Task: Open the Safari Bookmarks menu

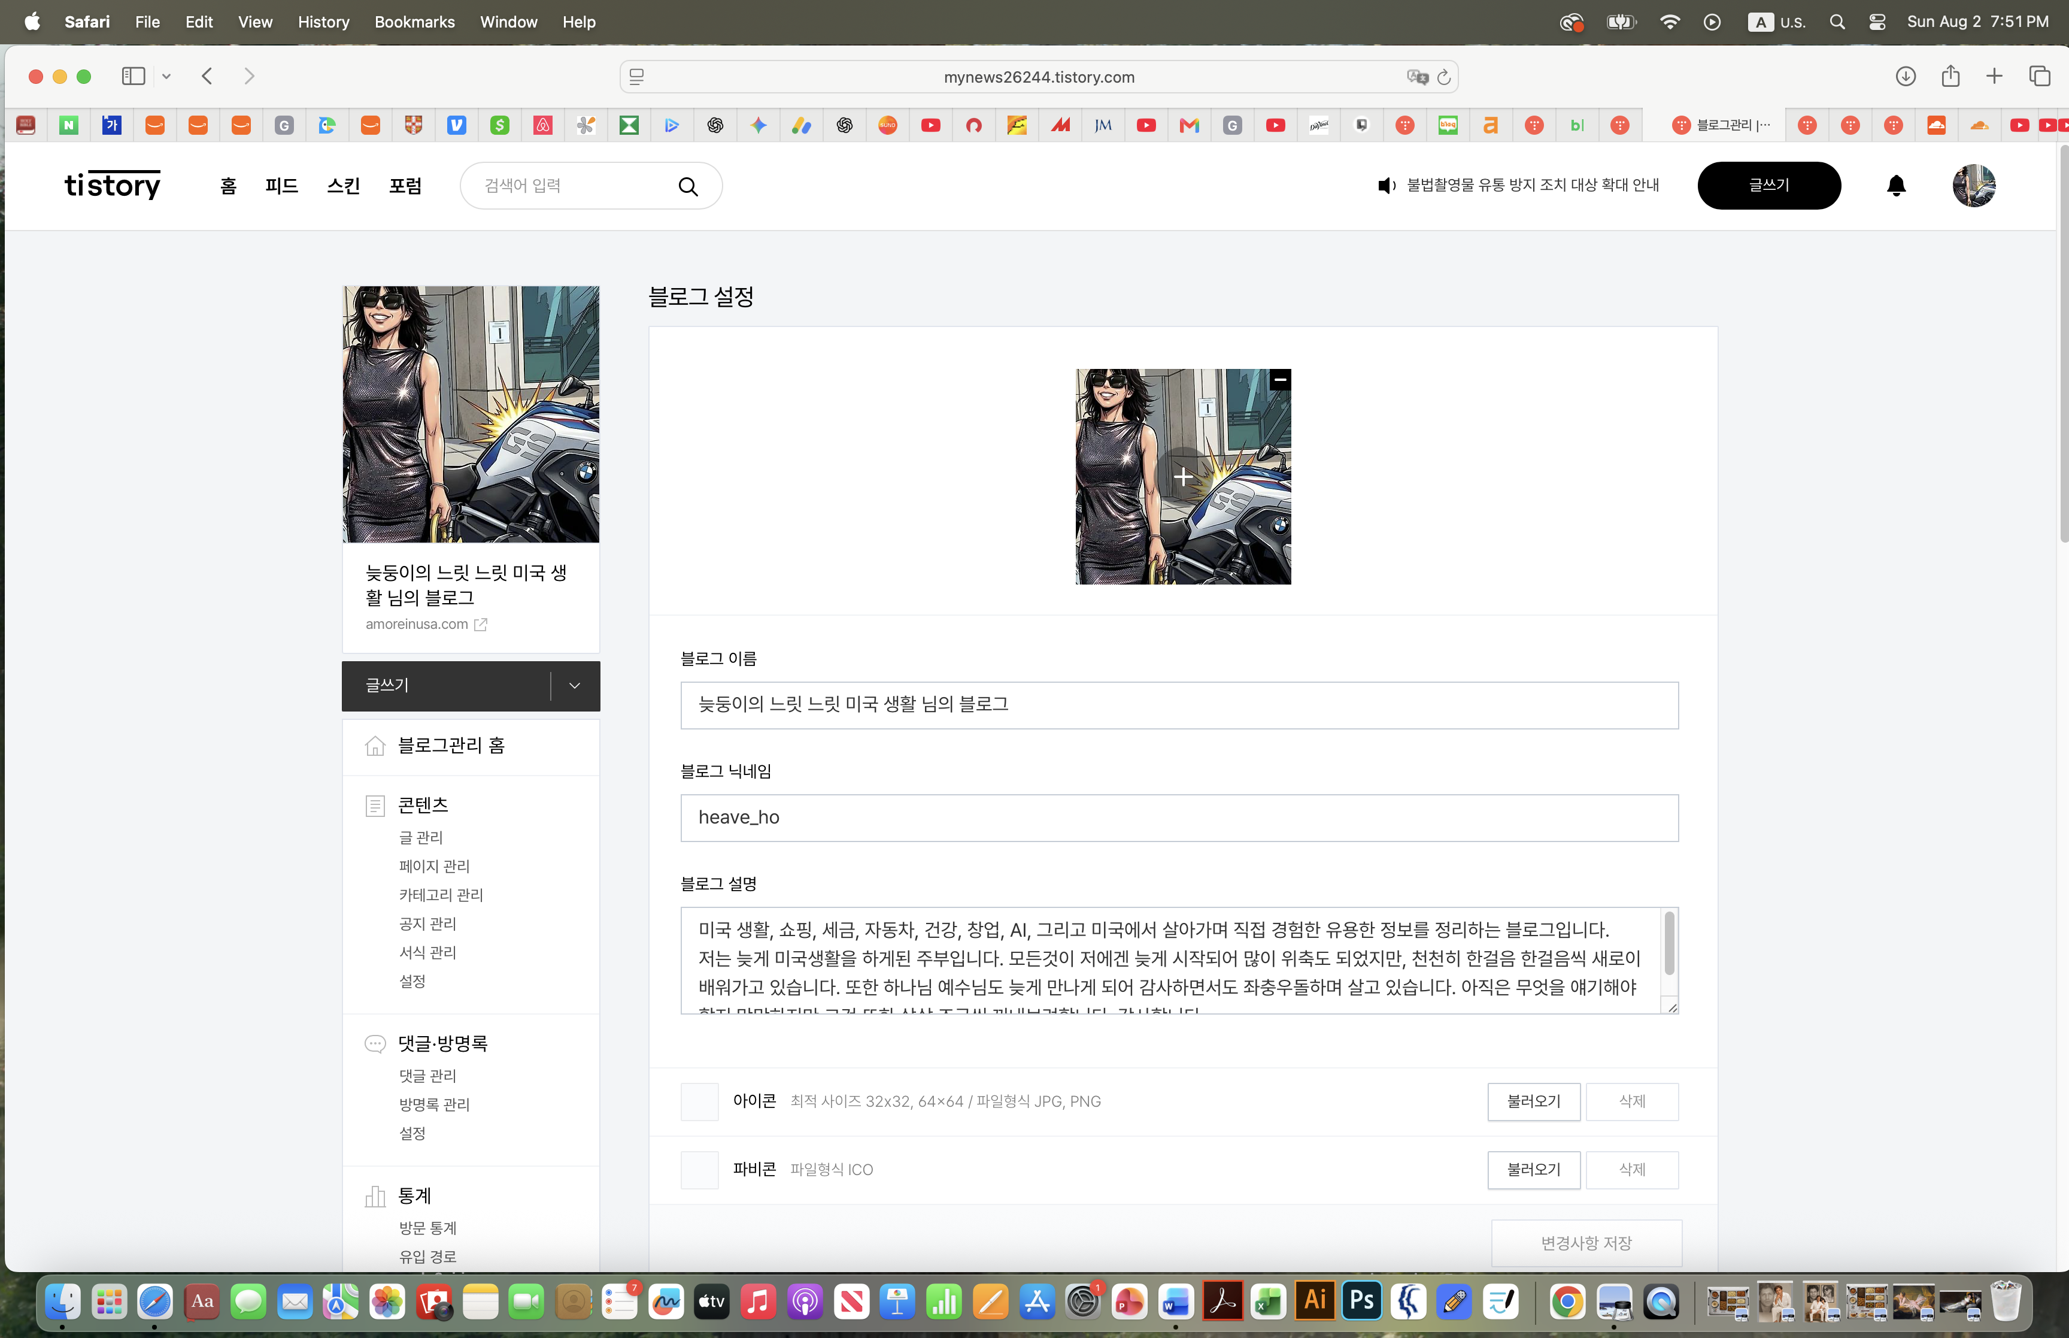Action: point(414,22)
